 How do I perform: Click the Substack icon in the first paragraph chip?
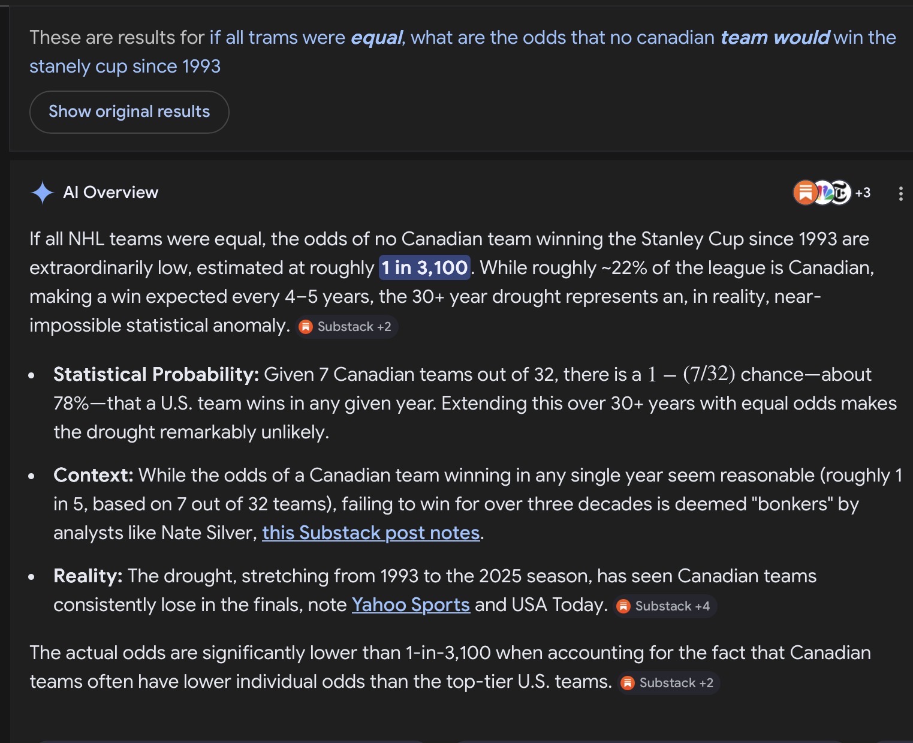pyautogui.click(x=306, y=327)
